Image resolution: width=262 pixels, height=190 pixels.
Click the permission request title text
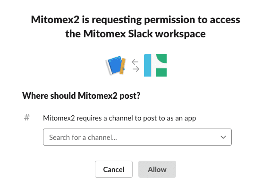135,26
